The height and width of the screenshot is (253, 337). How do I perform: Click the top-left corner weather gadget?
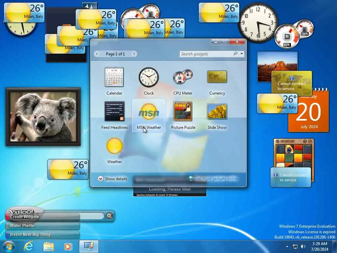[24, 13]
